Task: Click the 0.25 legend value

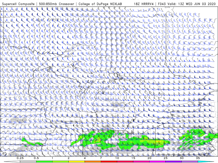Action: [20, 158]
